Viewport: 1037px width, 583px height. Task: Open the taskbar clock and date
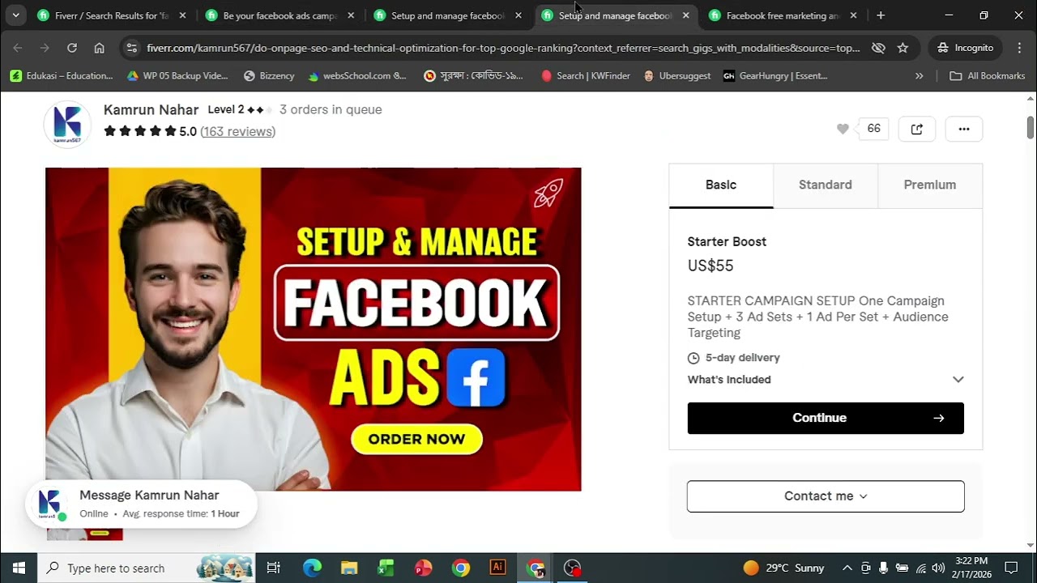(971, 568)
